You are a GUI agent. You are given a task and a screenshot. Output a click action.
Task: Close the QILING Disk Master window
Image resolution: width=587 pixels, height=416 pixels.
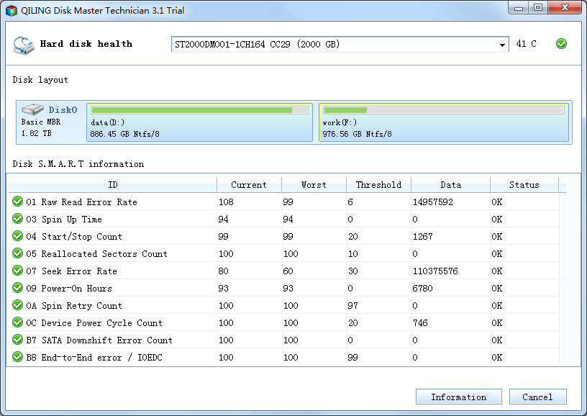click(x=565, y=8)
